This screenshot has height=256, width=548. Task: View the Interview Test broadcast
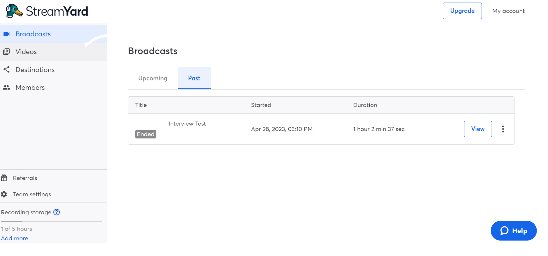click(x=478, y=129)
